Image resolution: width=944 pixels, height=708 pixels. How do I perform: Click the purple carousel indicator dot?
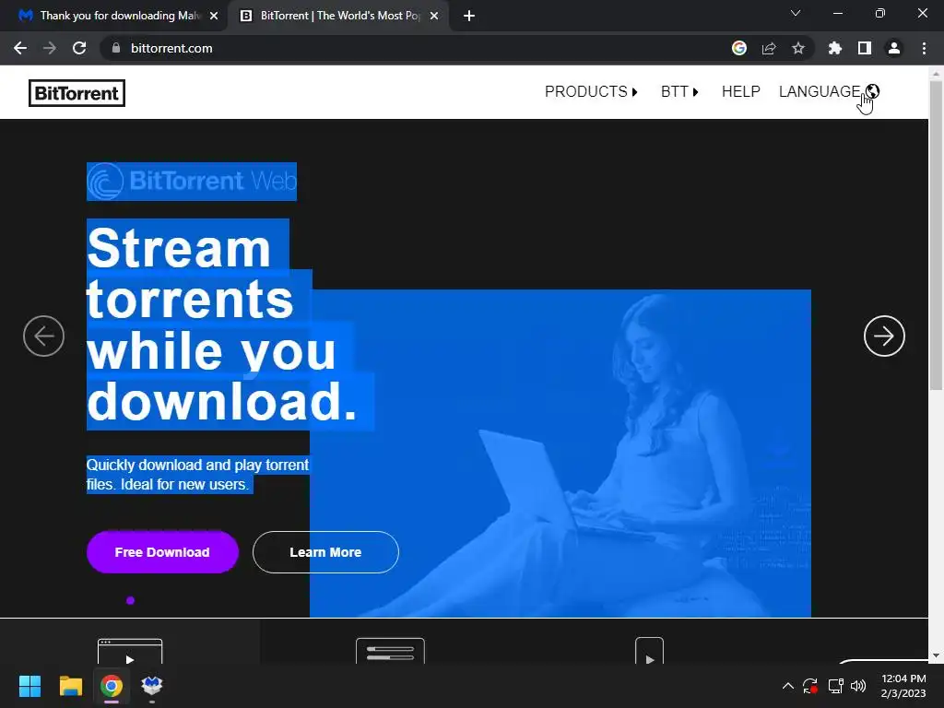pos(131,600)
